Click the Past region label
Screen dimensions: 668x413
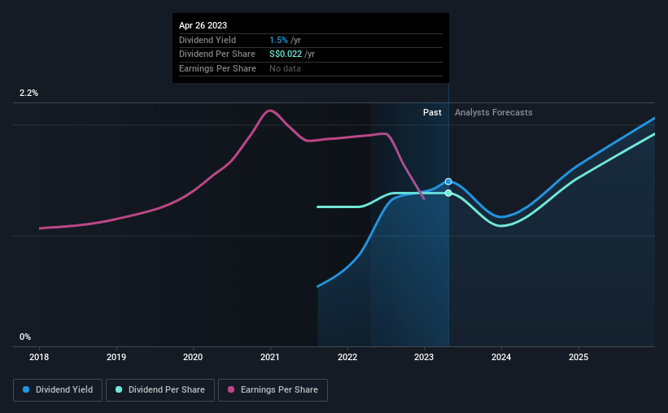coord(432,112)
